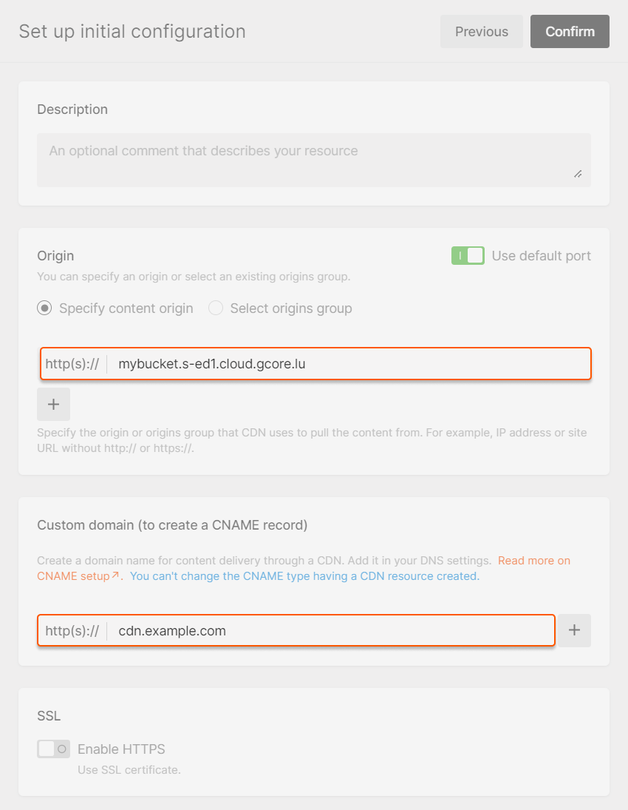Open the Read more on CNAME setup link
Screen dimensions: 628x810
[533, 560]
